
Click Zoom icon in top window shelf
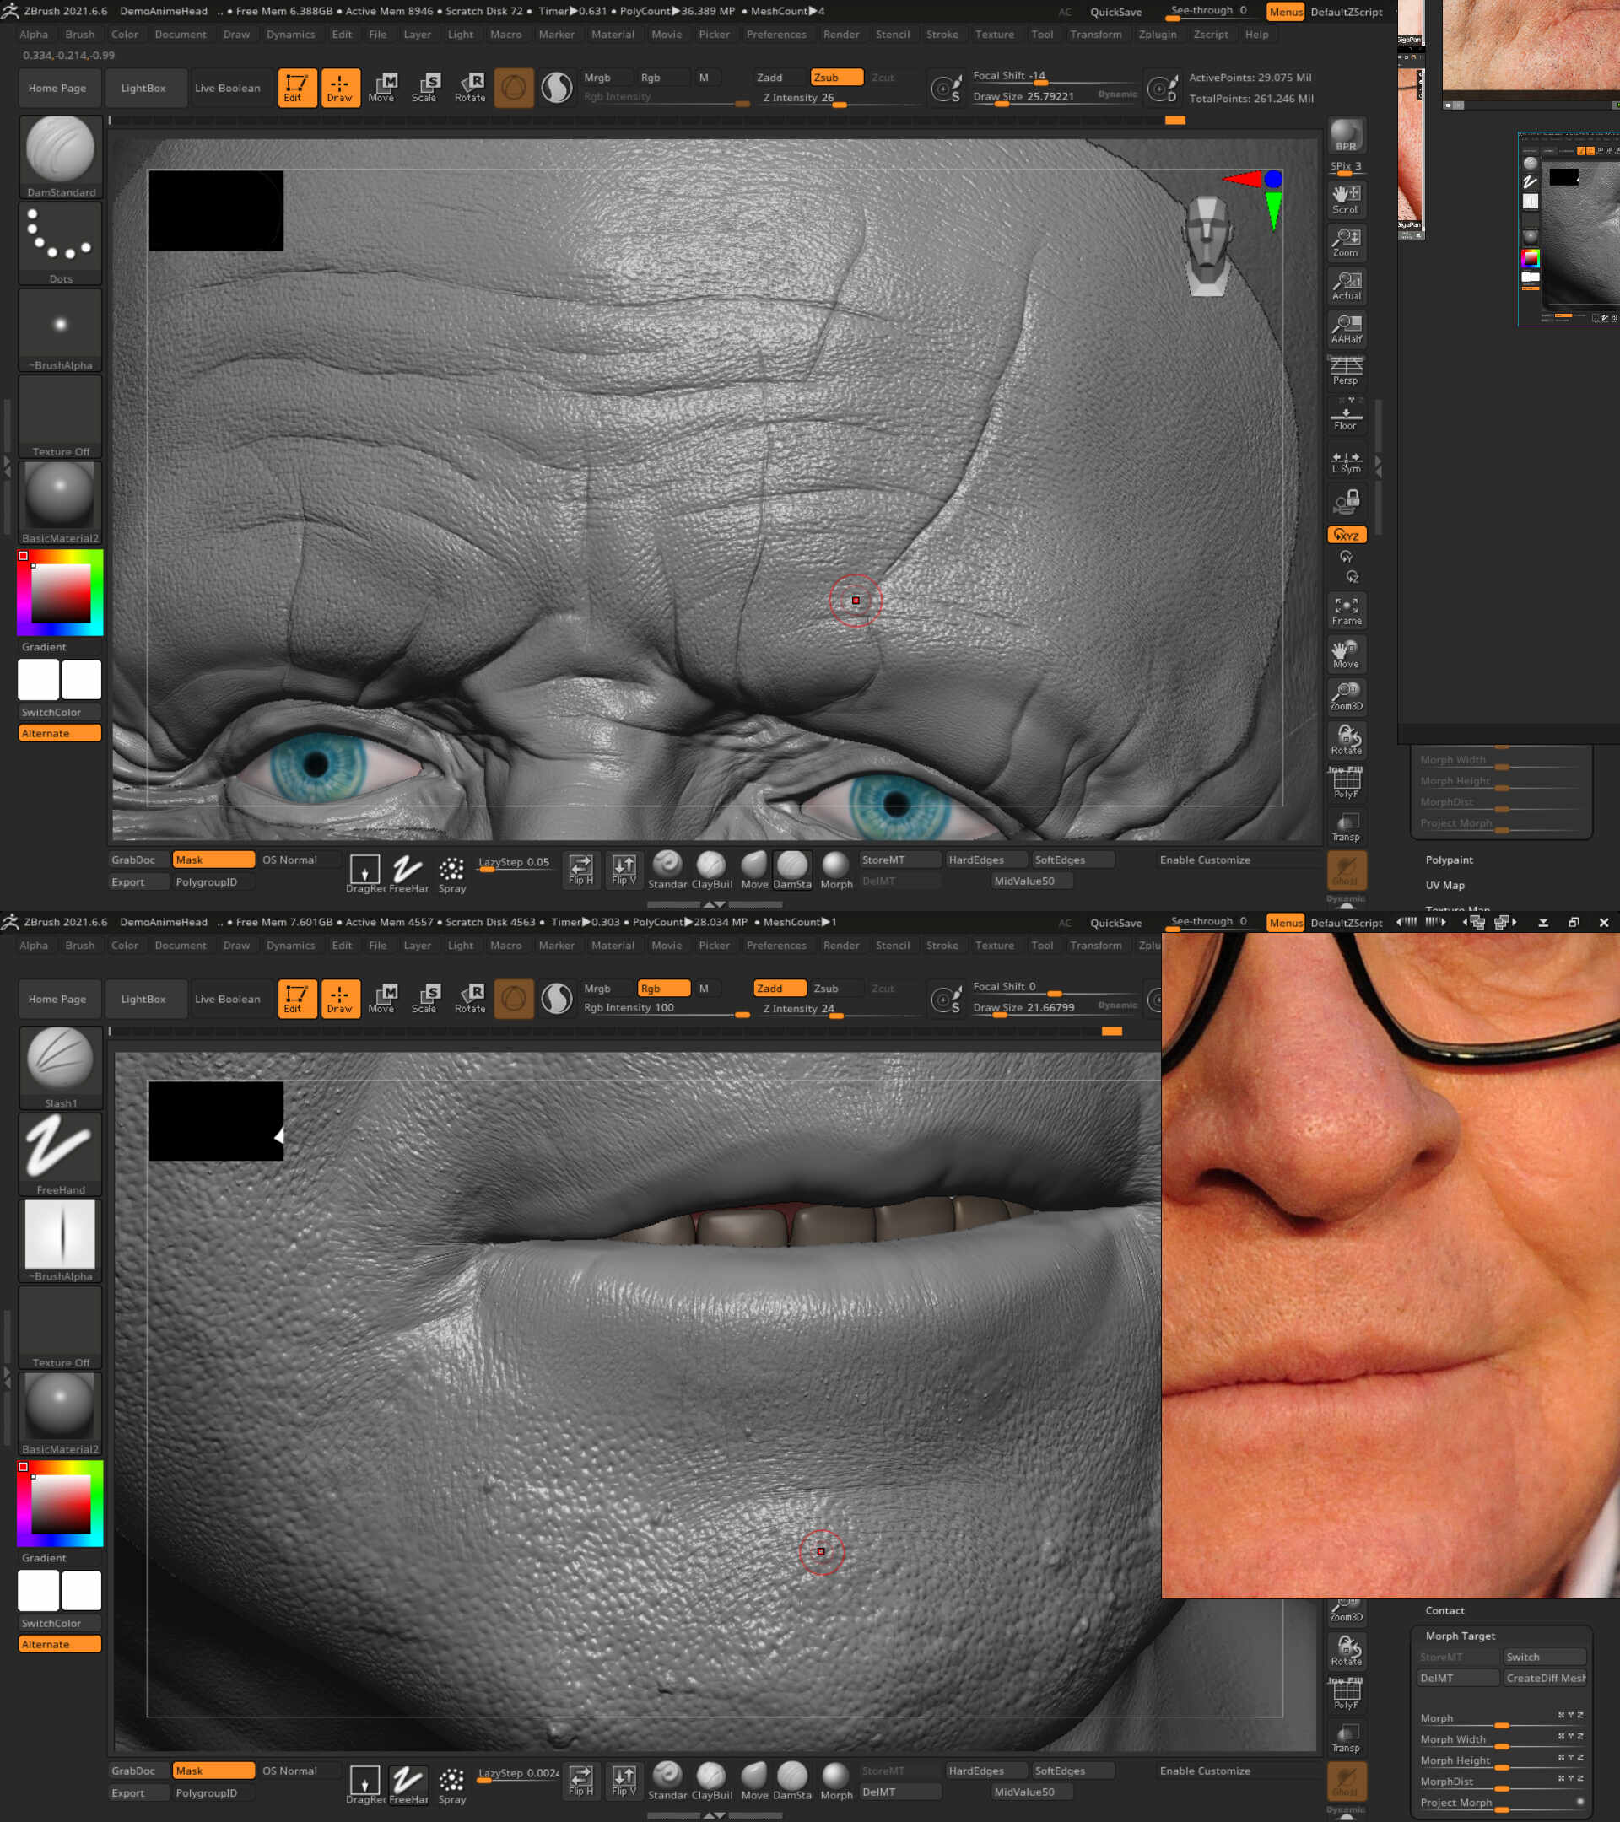coord(1347,242)
